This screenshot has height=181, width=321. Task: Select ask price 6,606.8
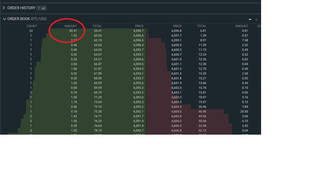(176, 130)
